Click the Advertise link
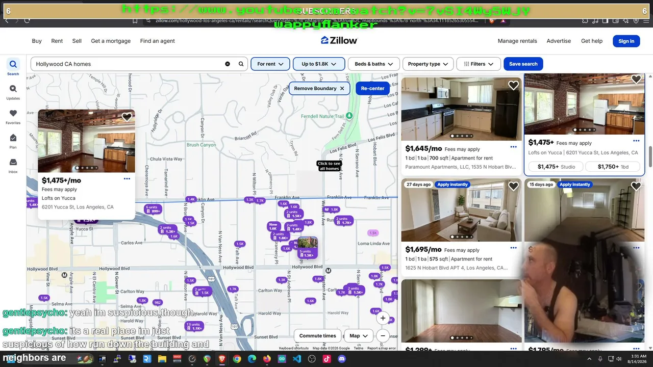 click(x=559, y=41)
